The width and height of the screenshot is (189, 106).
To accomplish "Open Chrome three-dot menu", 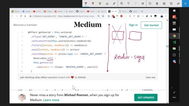I will [166, 16].
